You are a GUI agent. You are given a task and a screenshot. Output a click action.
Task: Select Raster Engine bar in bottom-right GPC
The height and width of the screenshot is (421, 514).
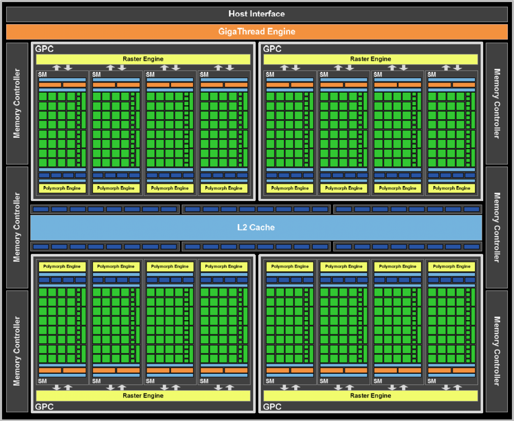click(x=371, y=396)
